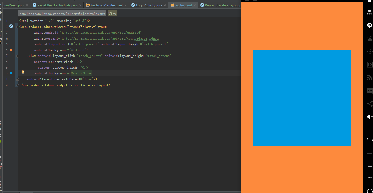The width and height of the screenshot is (373, 193).
Task: Increase emulator volume with speaker plus
Action: (x=370, y=117)
